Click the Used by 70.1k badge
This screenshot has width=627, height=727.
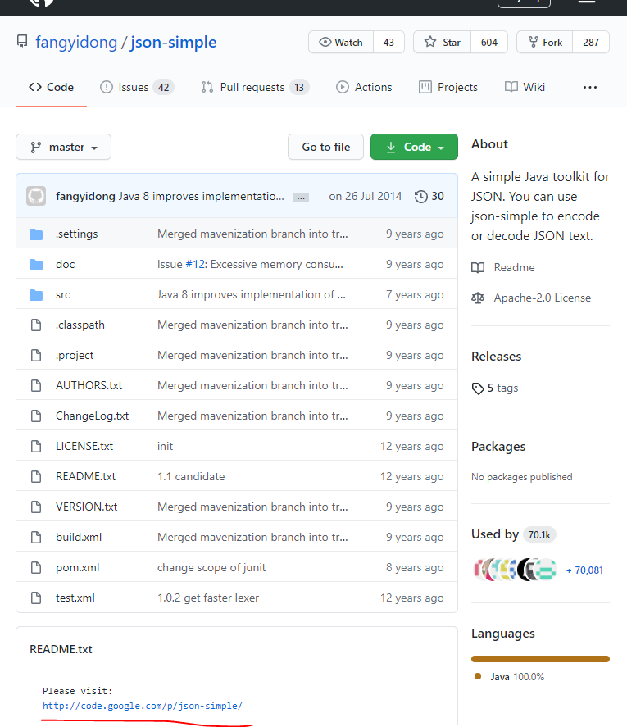click(x=539, y=535)
